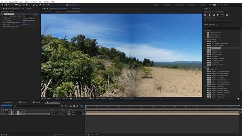This screenshot has height=136, width=242.
Task: Click the Hide Shy Layers icon
Action: pos(71,106)
